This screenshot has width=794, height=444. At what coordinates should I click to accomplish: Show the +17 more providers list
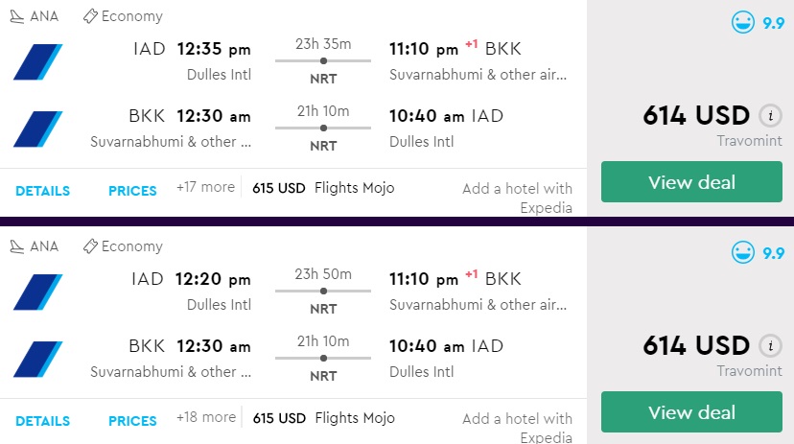pyautogui.click(x=205, y=187)
